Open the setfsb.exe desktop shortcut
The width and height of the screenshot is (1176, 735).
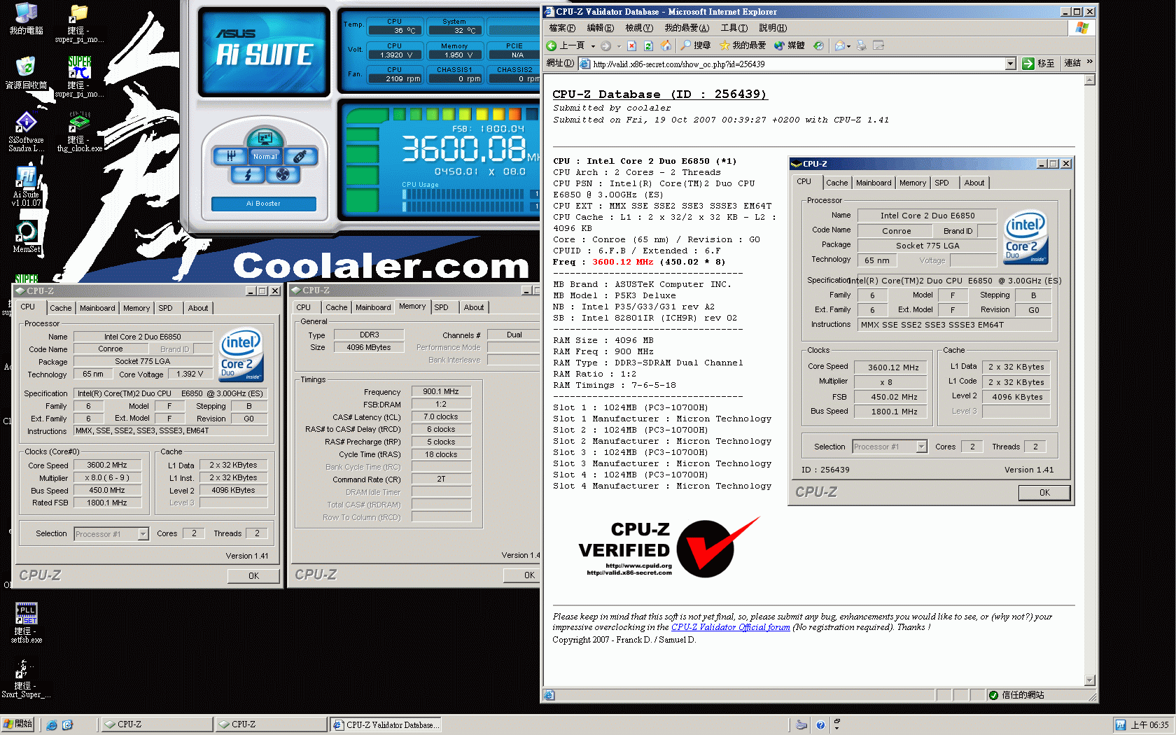pos(26,622)
